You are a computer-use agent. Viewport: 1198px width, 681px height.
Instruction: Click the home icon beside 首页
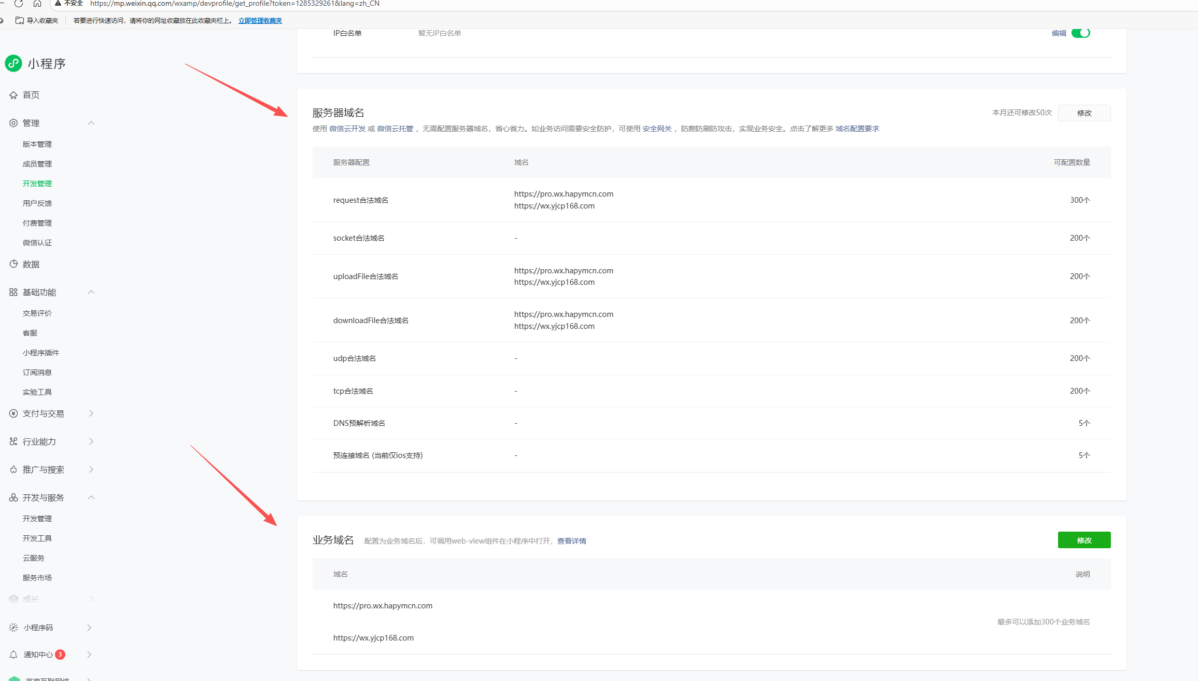(13, 95)
